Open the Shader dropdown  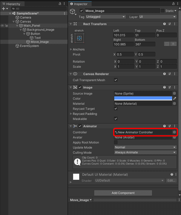pos(130,181)
